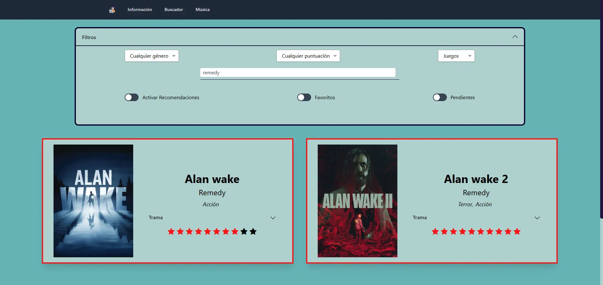Rate Alan wake 2 seven stars
This screenshot has width=603, height=285.
490,232
